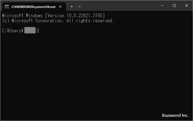Close the C:\WINDOWS\system32\cmd tab
193x121 pixels.
click(60, 7)
